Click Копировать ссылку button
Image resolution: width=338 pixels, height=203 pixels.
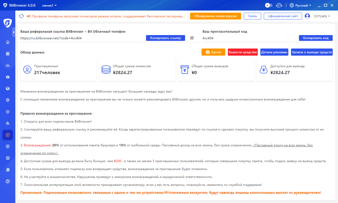pyautogui.click(x=166, y=38)
